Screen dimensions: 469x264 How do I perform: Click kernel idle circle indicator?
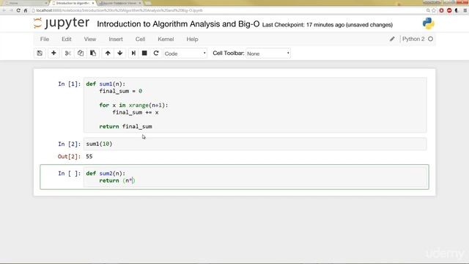(430, 39)
